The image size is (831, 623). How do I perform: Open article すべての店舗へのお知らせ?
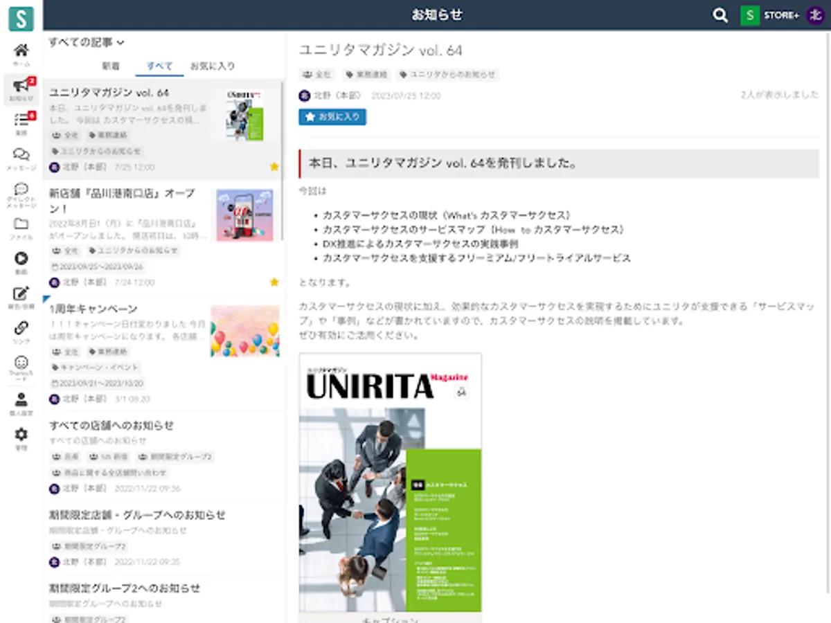click(163, 456)
